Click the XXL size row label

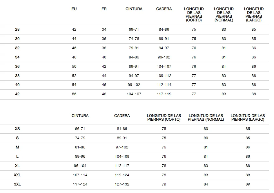pyautogui.click(x=17, y=175)
